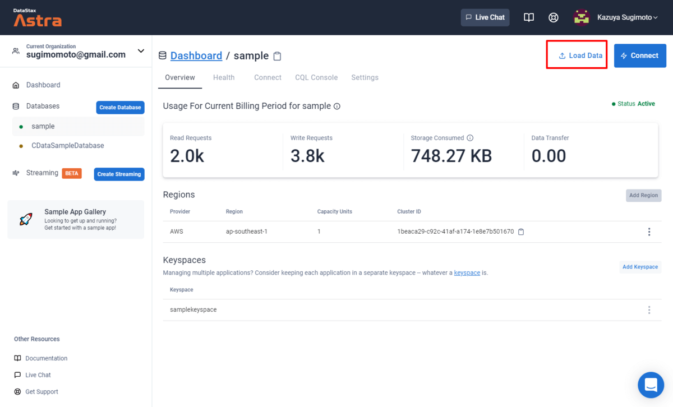Click the AWS provider cell
The height and width of the screenshot is (407, 673).
177,232
